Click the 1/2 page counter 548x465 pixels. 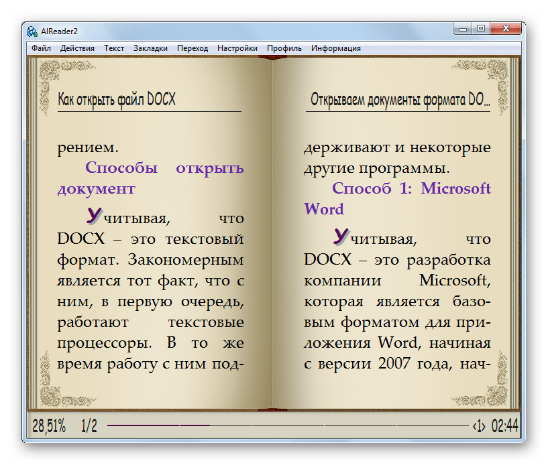coord(89,425)
